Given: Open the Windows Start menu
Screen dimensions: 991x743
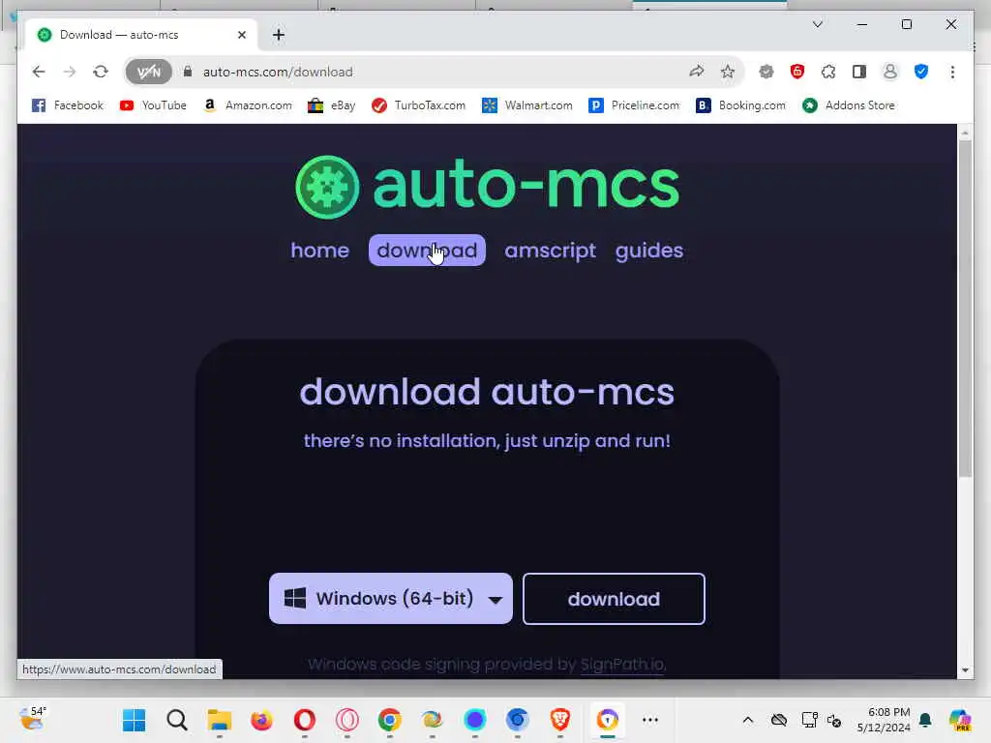Looking at the screenshot, I should [134, 720].
